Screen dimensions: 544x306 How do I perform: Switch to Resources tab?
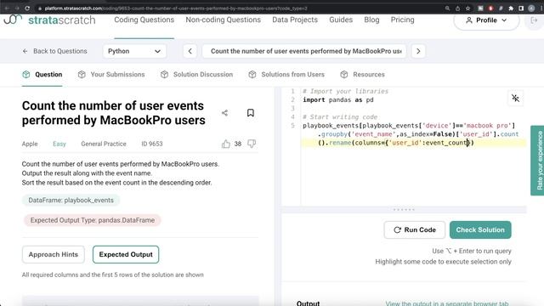[x=362, y=74]
